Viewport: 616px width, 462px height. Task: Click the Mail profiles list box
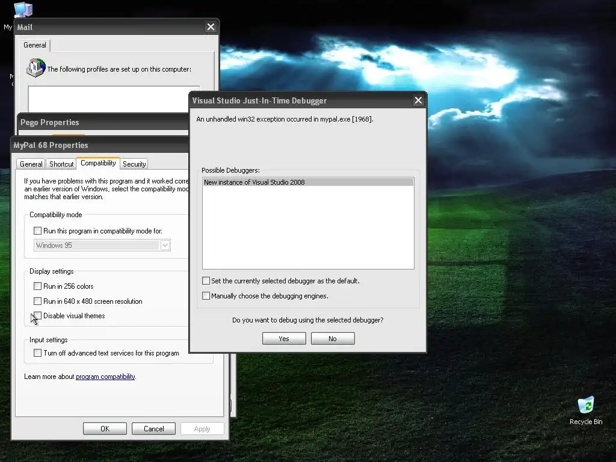click(x=114, y=99)
